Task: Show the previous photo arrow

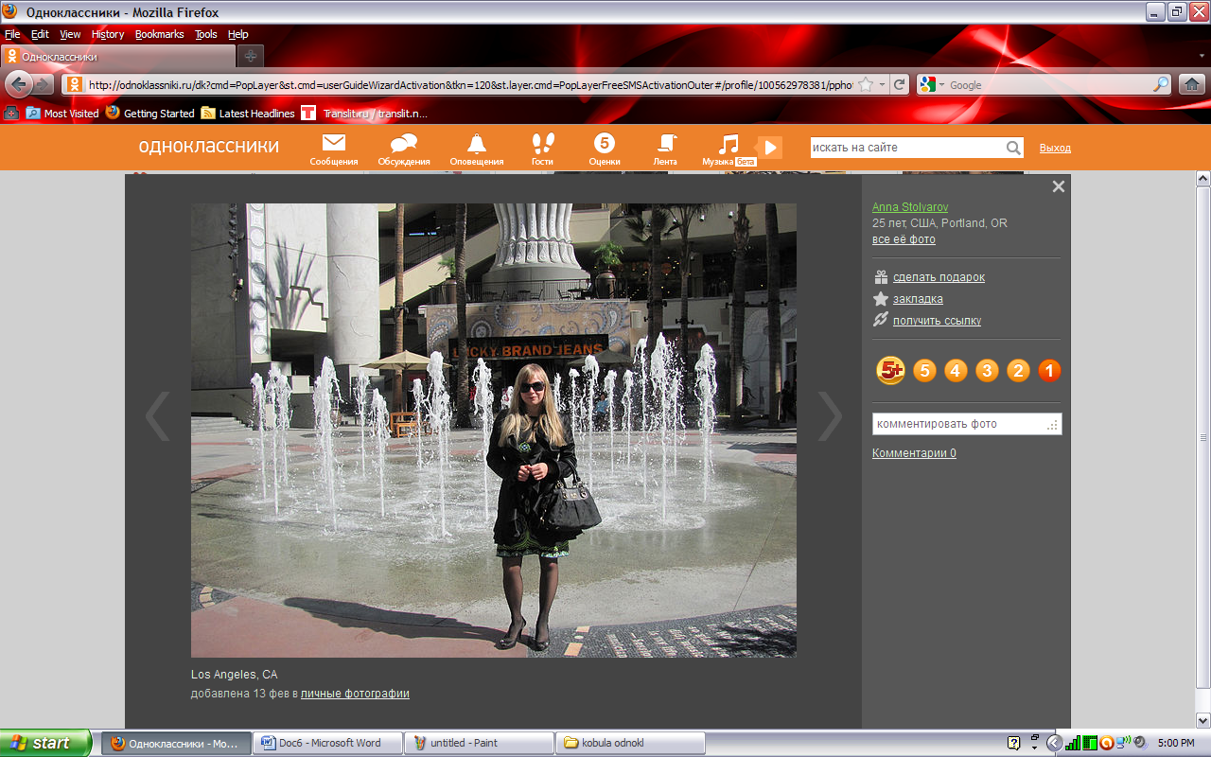Action: click(x=157, y=415)
